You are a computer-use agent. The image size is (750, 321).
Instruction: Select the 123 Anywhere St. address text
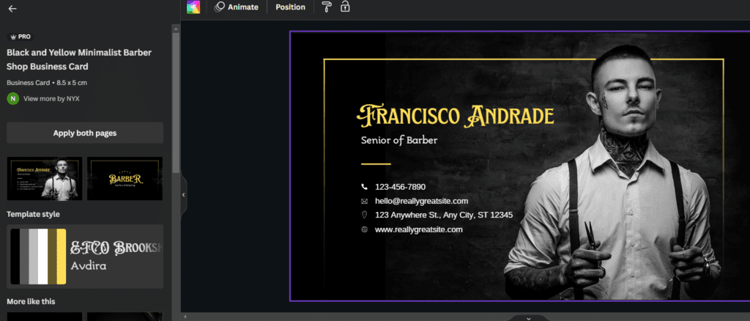click(444, 215)
